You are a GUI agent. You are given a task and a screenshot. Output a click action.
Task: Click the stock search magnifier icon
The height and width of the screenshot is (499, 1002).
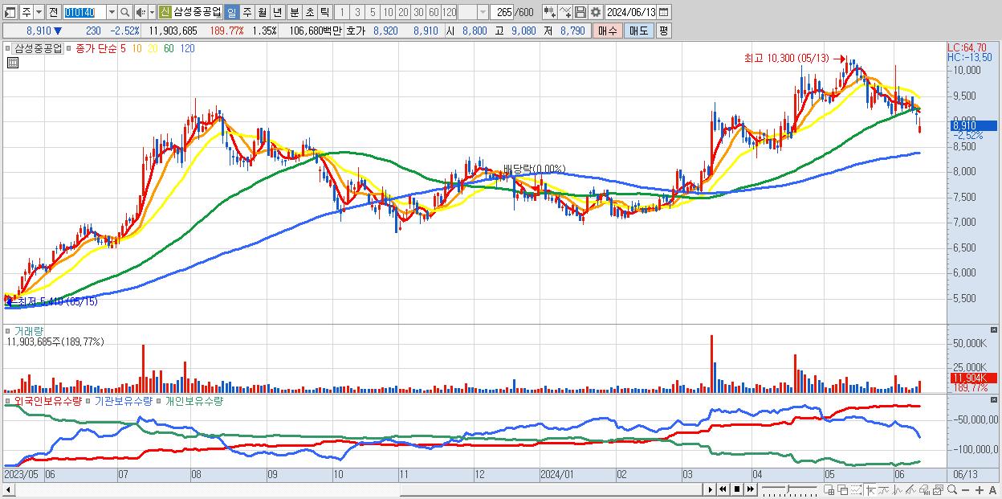pos(124,13)
